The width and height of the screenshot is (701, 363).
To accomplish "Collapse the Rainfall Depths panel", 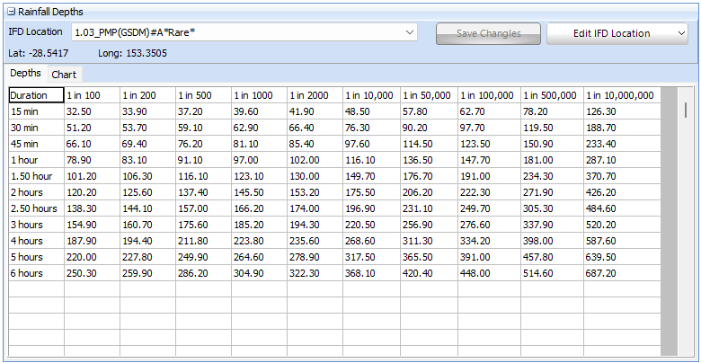I will (x=11, y=12).
